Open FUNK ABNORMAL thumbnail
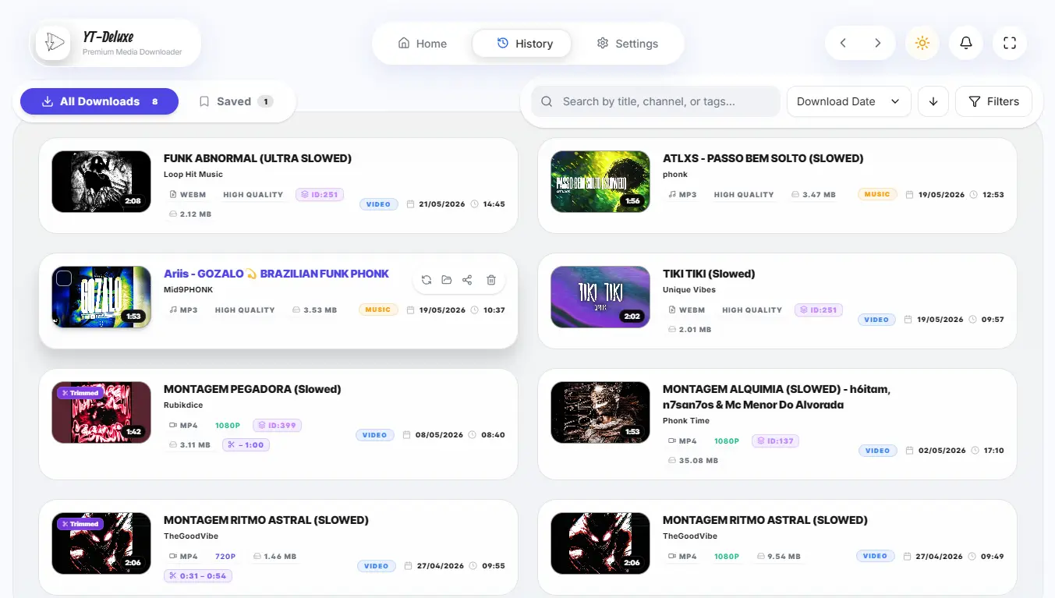 pos(101,182)
